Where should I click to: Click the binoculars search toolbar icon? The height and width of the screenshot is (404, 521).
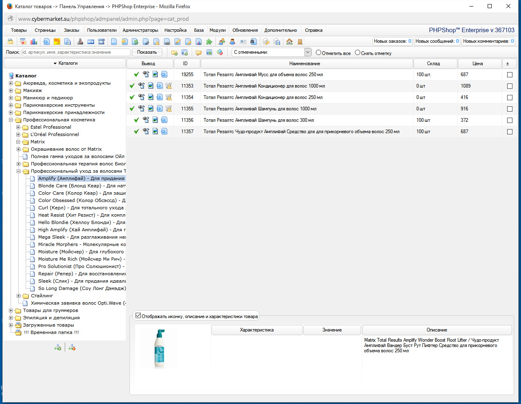[254, 42]
